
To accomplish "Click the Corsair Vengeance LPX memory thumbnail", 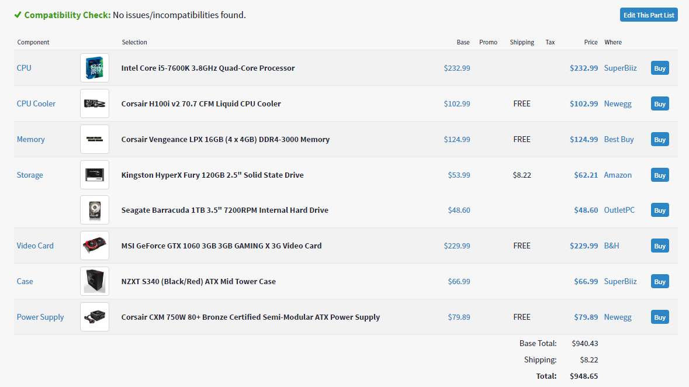I will 95,140.
